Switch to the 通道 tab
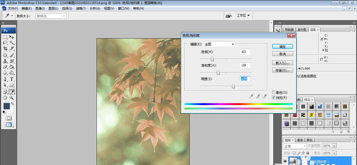The image size is (357, 165). click(x=300, y=140)
